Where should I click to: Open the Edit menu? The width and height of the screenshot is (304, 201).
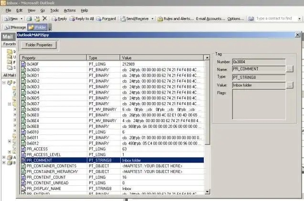19,10
